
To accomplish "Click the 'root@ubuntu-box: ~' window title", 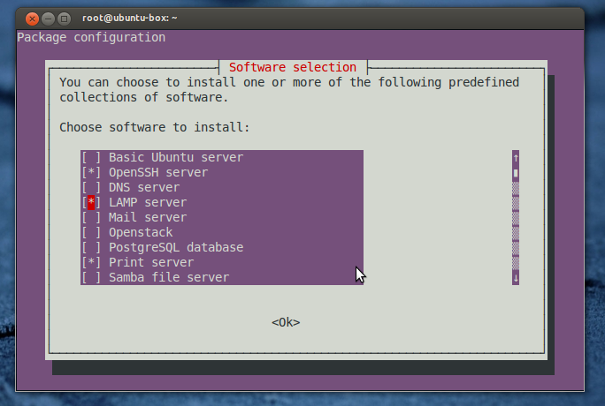I will pos(130,18).
